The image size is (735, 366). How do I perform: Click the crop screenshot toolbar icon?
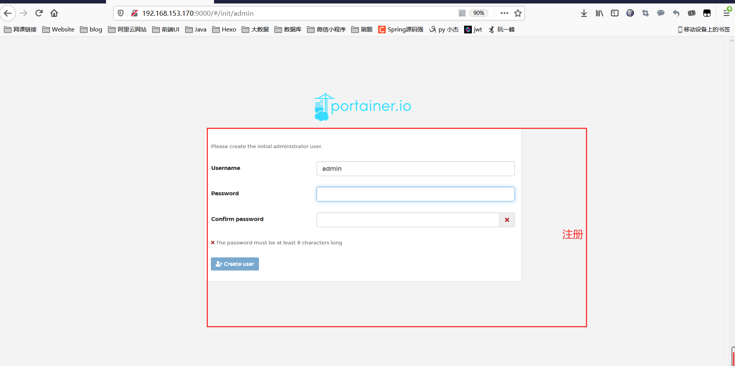645,13
